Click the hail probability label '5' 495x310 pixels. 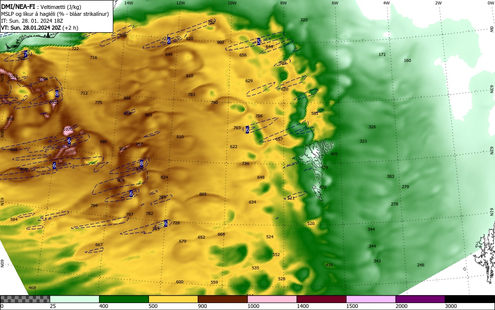point(258,42)
